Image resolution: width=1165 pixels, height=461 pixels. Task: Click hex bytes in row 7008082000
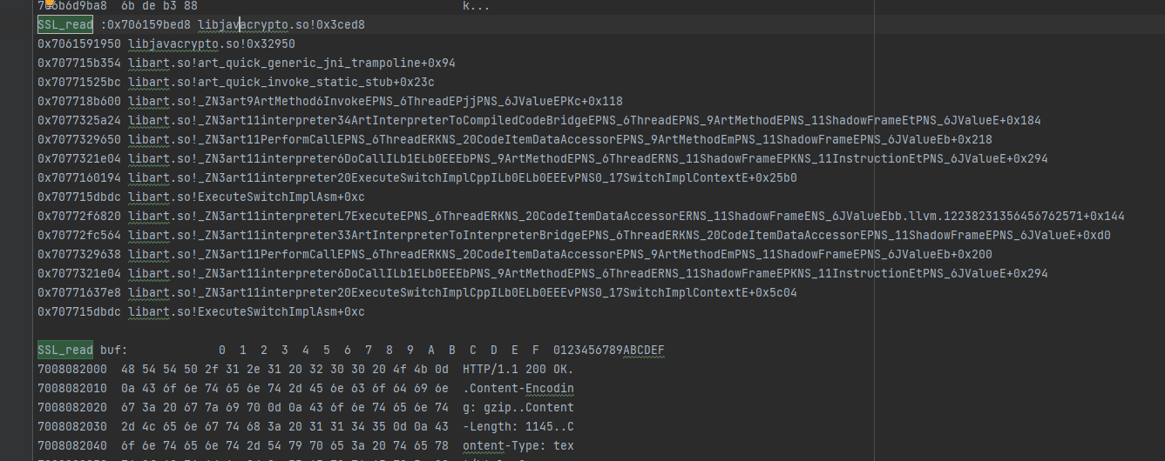point(285,369)
